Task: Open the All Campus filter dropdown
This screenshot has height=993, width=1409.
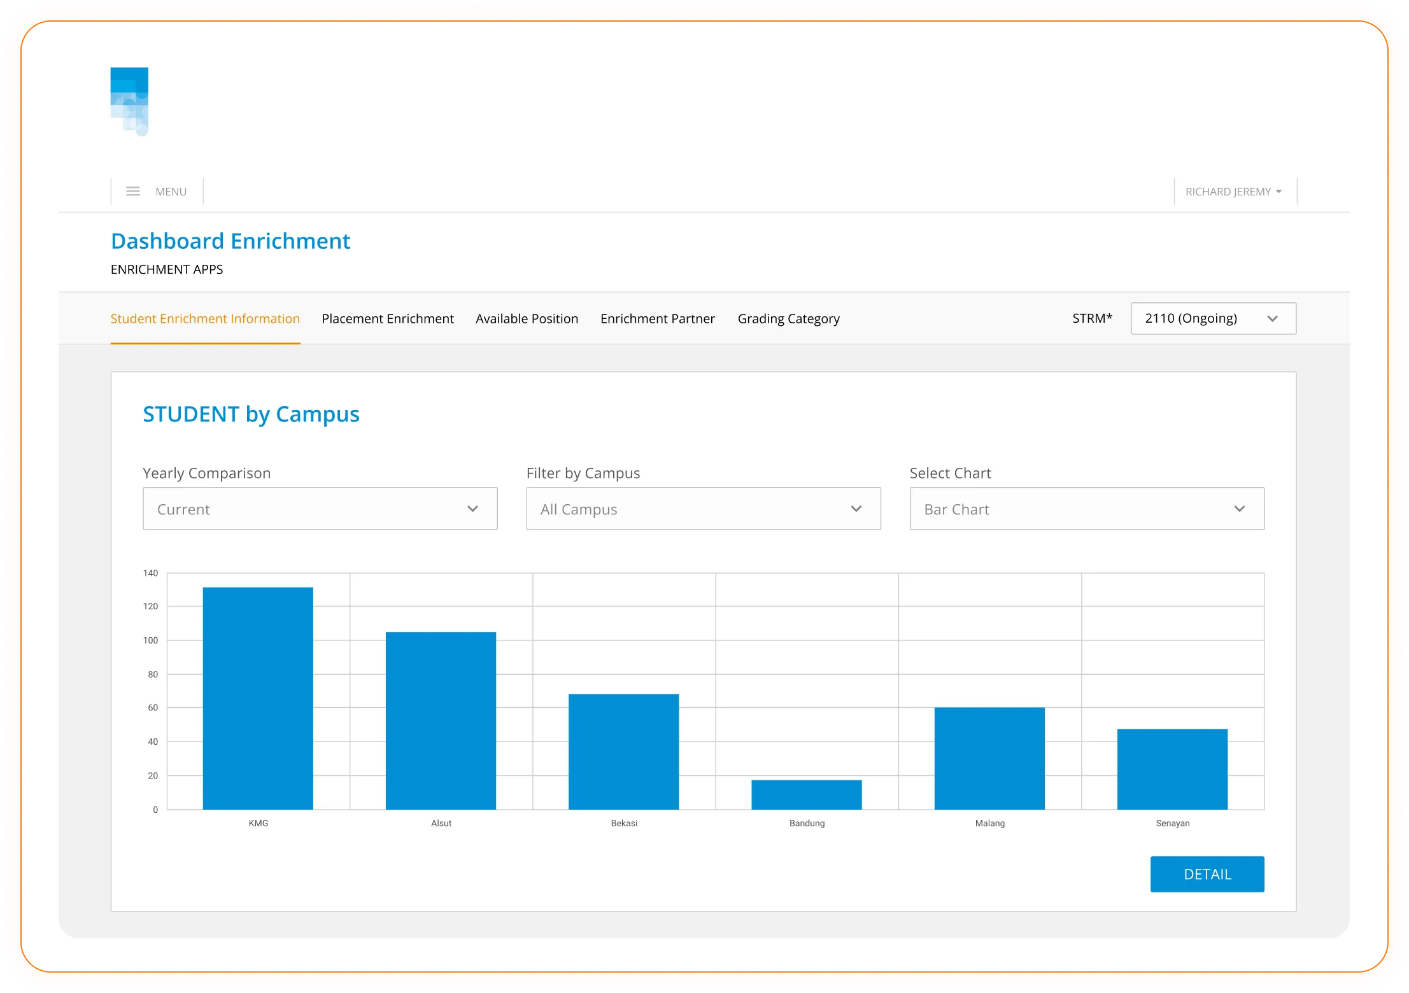Action: (x=688, y=509)
